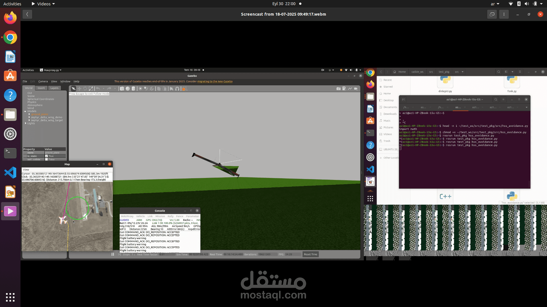Select the Scale mode tool in Gazebo
Image resolution: width=547 pixels, height=307 pixels.
91,89
